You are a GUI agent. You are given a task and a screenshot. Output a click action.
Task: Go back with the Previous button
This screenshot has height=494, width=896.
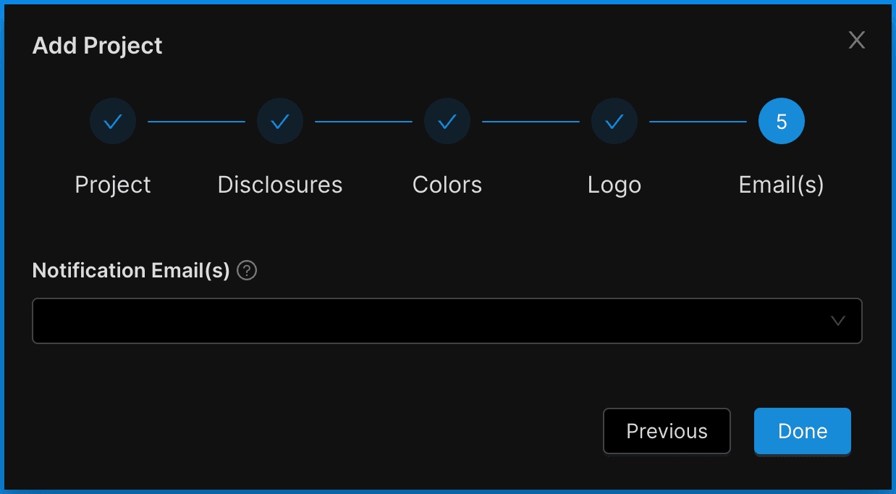pyautogui.click(x=667, y=432)
